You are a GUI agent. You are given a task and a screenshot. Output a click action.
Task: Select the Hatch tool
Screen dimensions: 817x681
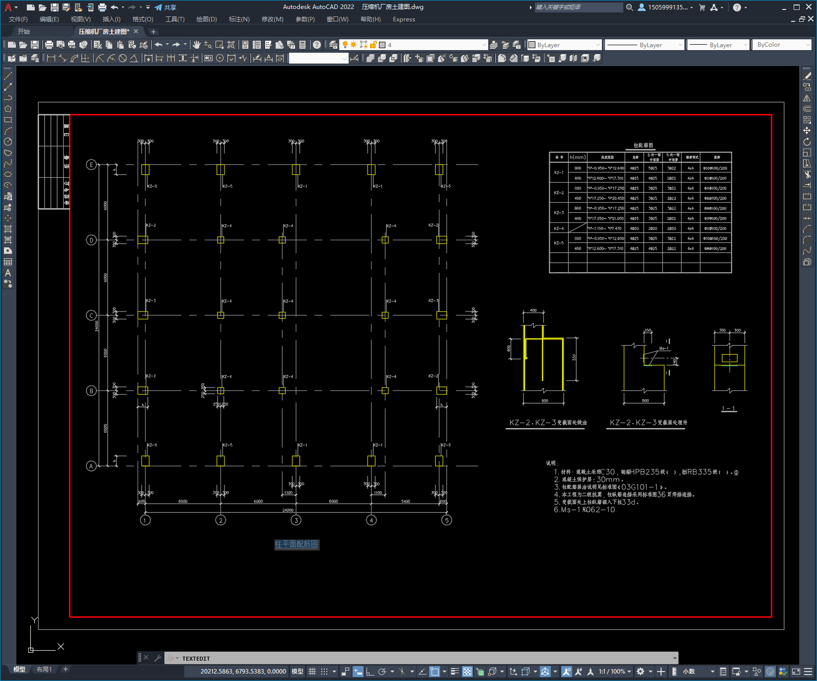(x=8, y=229)
